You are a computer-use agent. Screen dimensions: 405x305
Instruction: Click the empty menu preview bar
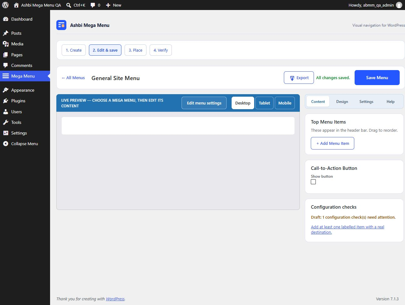(178, 126)
